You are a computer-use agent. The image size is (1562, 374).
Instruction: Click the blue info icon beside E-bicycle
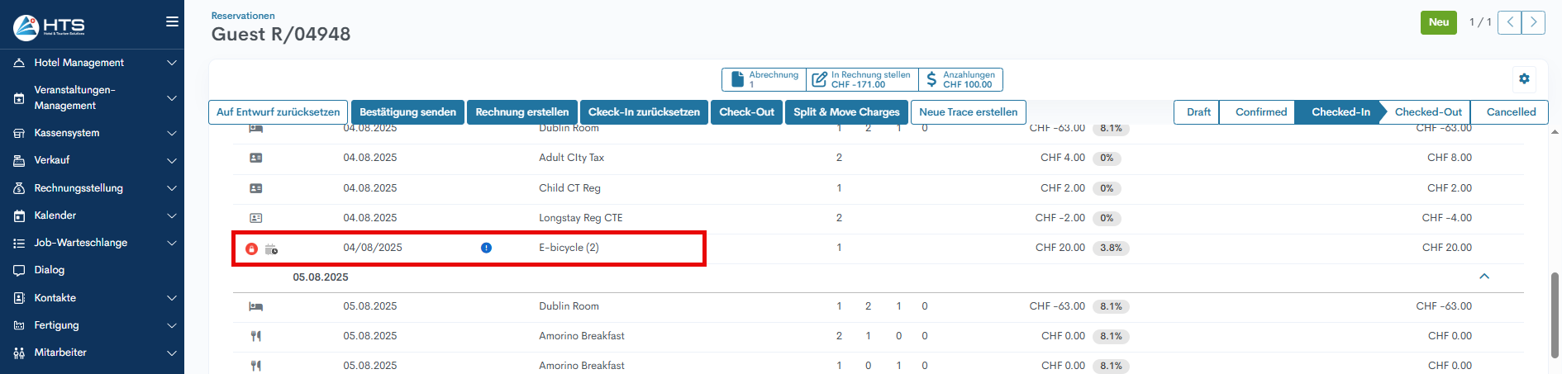486,248
